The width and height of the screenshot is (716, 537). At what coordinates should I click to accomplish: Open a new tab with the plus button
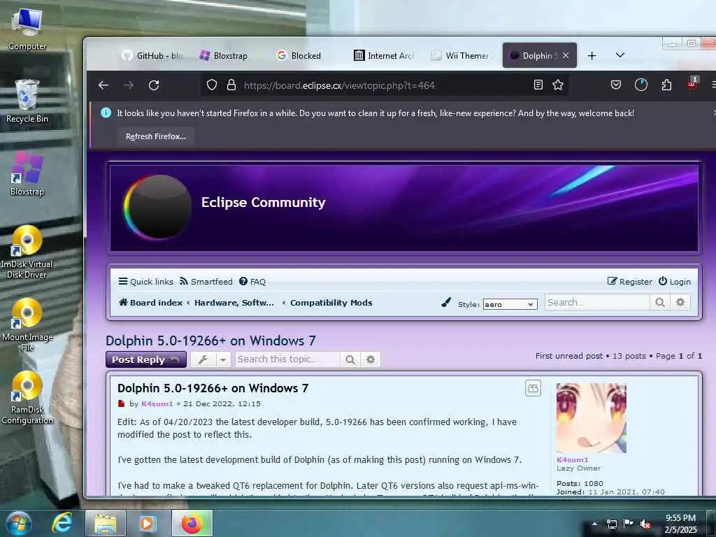(x=592, y=56)
